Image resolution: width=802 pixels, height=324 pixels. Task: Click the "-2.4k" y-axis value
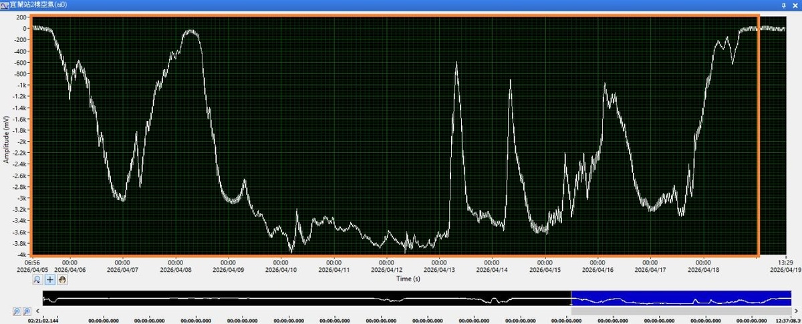coord(19,164)
